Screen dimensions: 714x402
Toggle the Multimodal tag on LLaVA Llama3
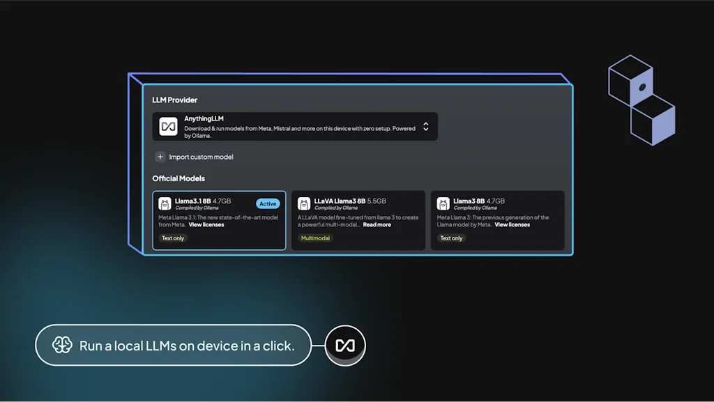315,238
